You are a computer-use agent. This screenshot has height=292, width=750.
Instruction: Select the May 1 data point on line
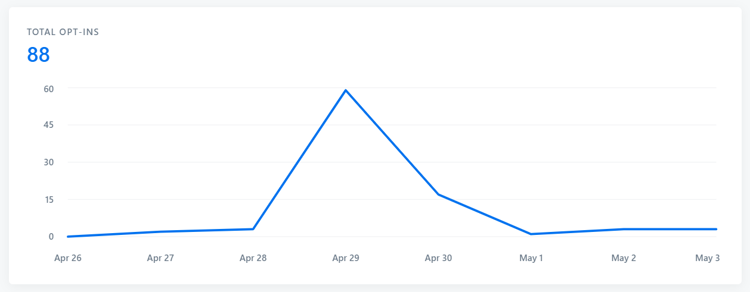531,234
